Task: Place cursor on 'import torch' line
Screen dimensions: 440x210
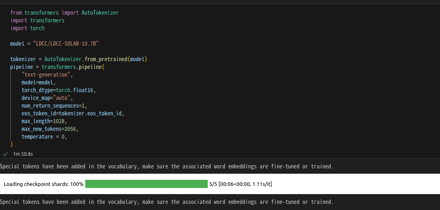Action: pyautogui.click(x=27, y=28)
